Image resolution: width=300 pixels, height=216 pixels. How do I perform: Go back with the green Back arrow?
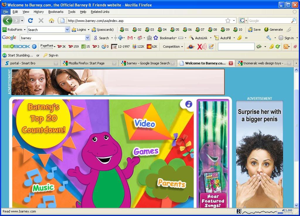pos(8,20)
